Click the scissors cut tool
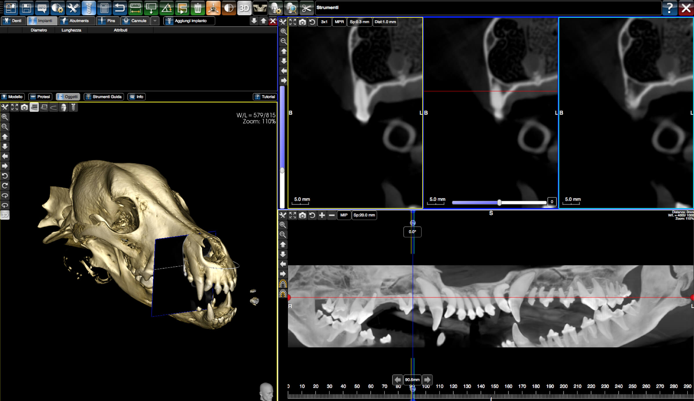The height and width of the screenshot is (401, 694). (306, 8)
